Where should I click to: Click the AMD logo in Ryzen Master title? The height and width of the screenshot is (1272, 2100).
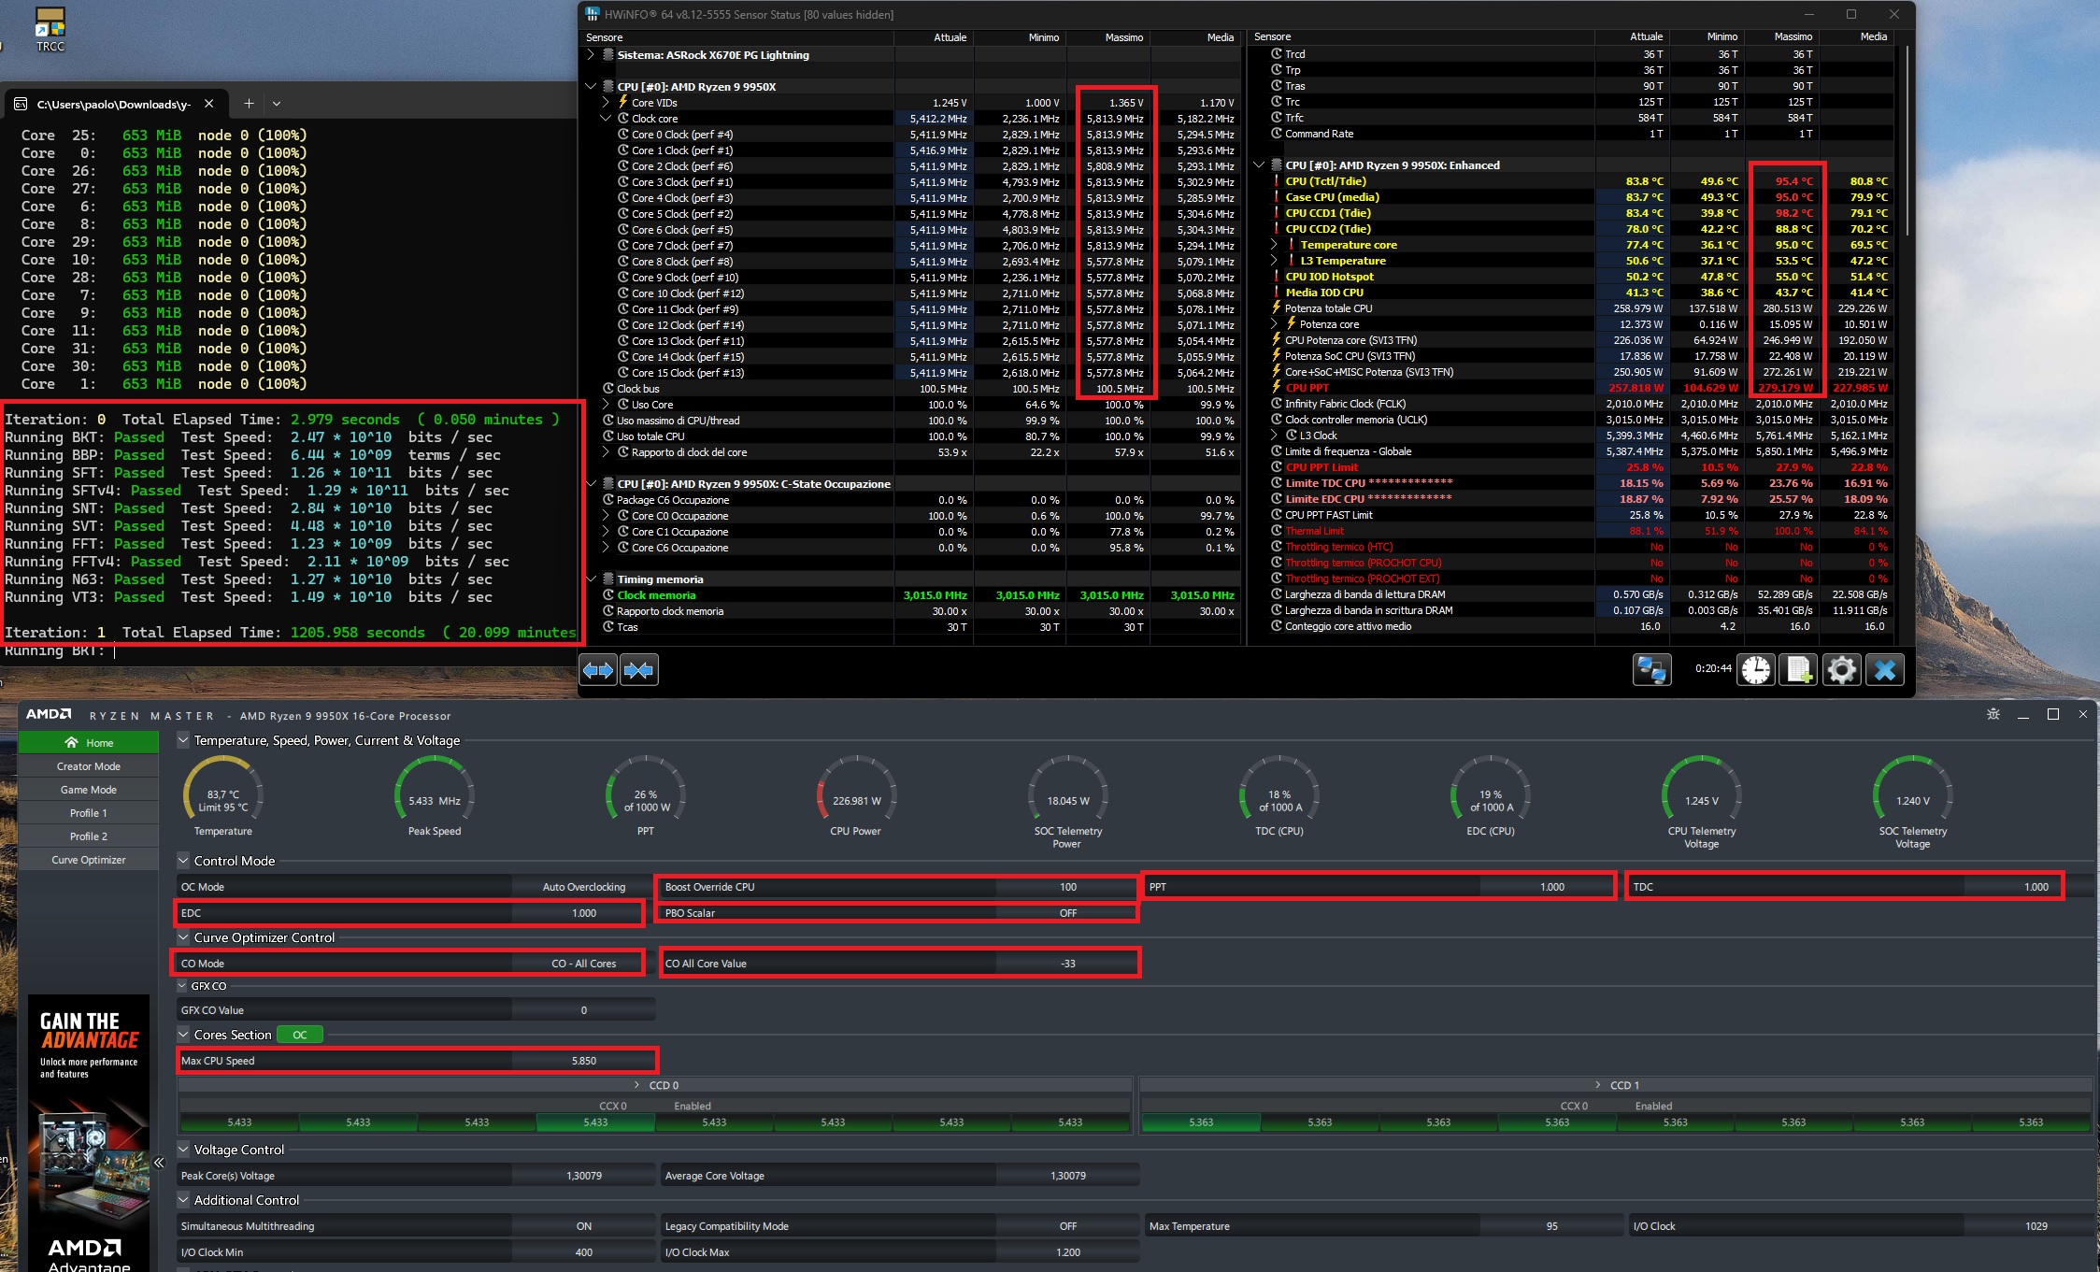(x=49, y=714)
